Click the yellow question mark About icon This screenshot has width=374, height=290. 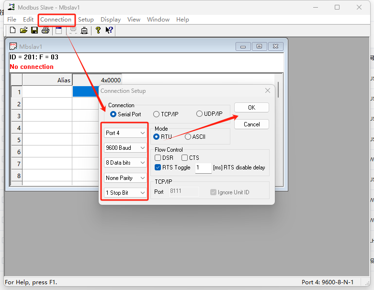98,30
